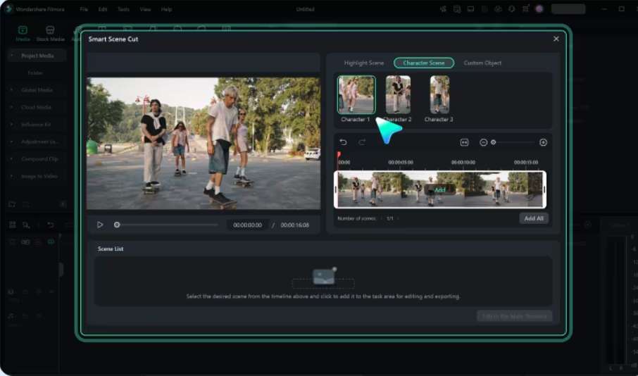Open the Help menu

[166, 9]
